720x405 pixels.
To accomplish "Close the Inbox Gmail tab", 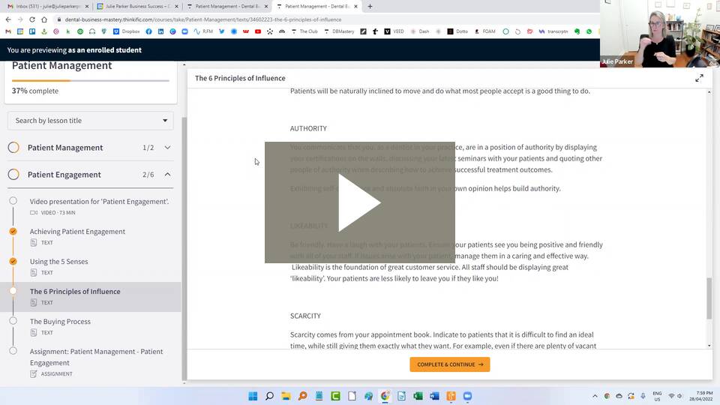I will click(x=87, y=7).
